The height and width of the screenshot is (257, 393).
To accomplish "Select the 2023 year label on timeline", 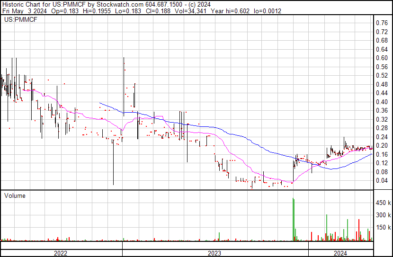I will [215, 253].
